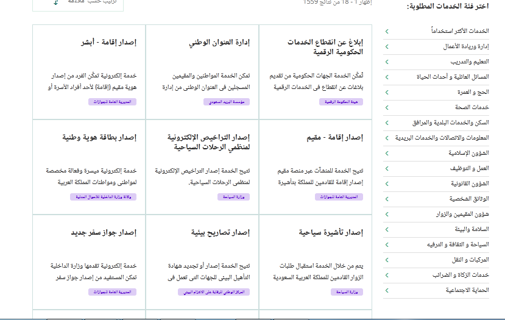Select the إدارة وريادة الأعمال category
This screenshot has height=320, width=505.
(x=436, y=47)
